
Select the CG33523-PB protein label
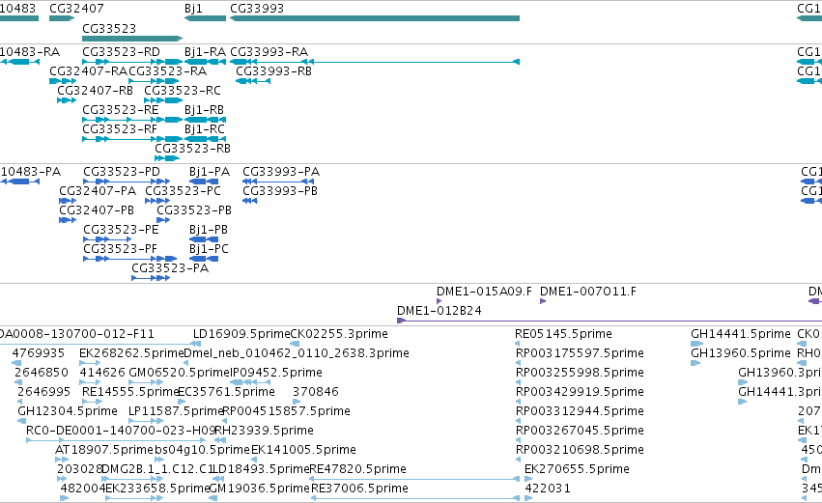coord(194,210)
